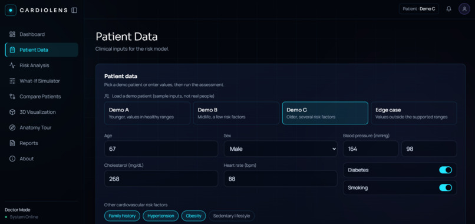
Task: Click the Cholesterol field with 268
Action: [161, 179]
